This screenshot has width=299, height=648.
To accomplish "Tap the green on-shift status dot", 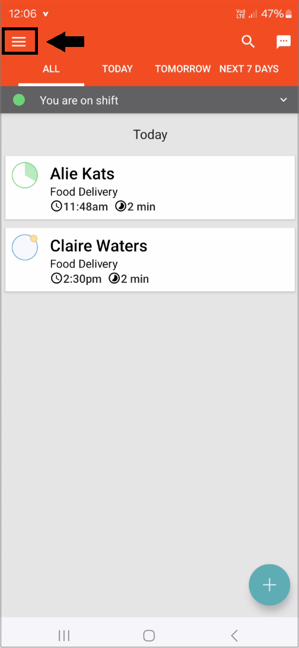I will tap(19, 100).
